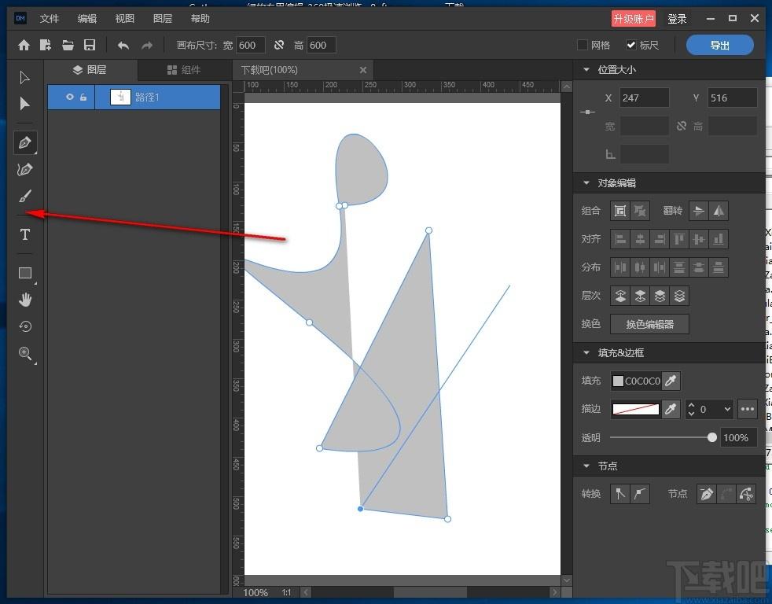The image size is (772, 604).
Task: Click the 升级账户 upgrade button
Action: (x=633, y=19)
